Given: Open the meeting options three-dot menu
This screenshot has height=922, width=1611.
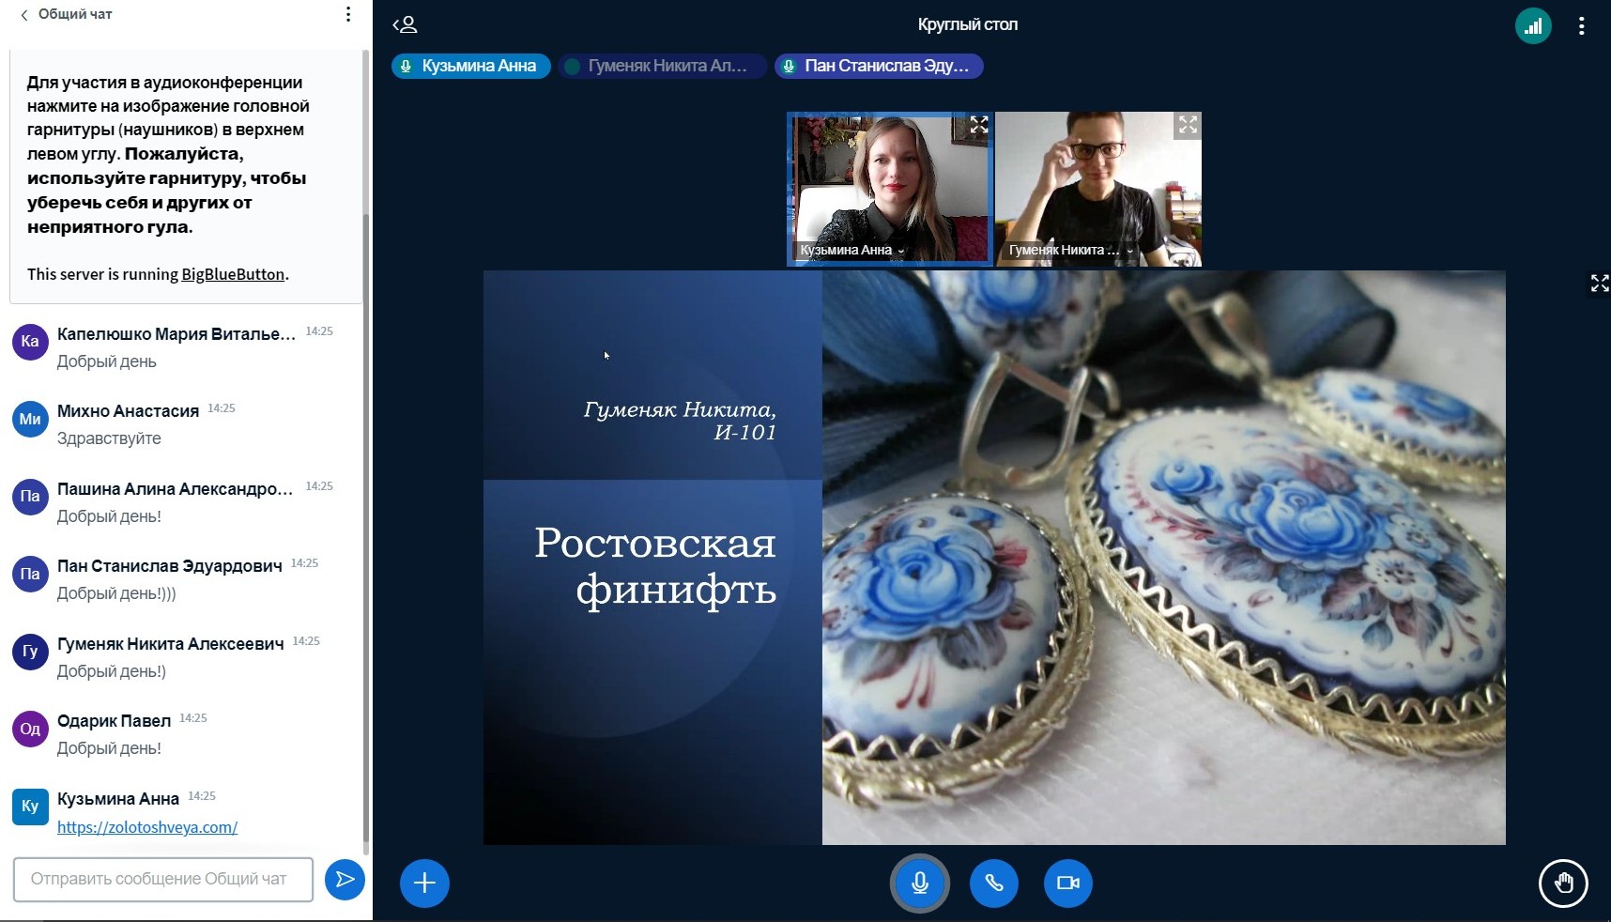Looking at the screenshot, I should coord(1582,26).
